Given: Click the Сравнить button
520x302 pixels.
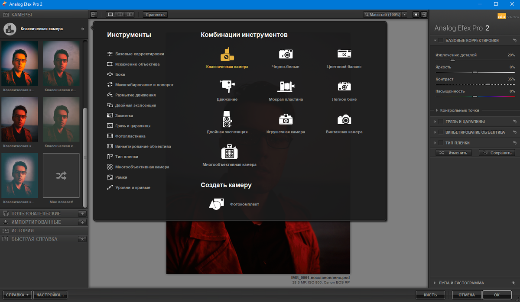Looking at the screenshot, I should (155, 15).
